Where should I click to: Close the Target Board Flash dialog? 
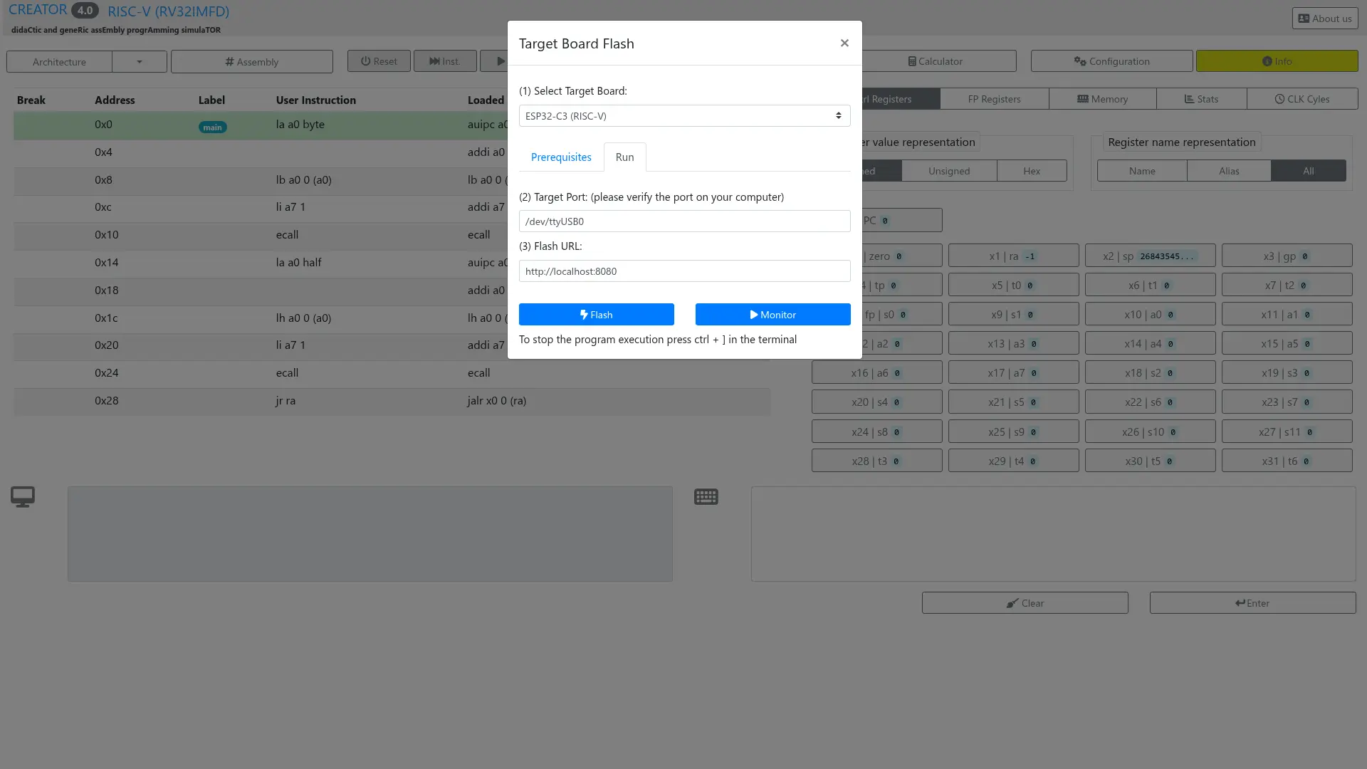[x=844, y=43]
